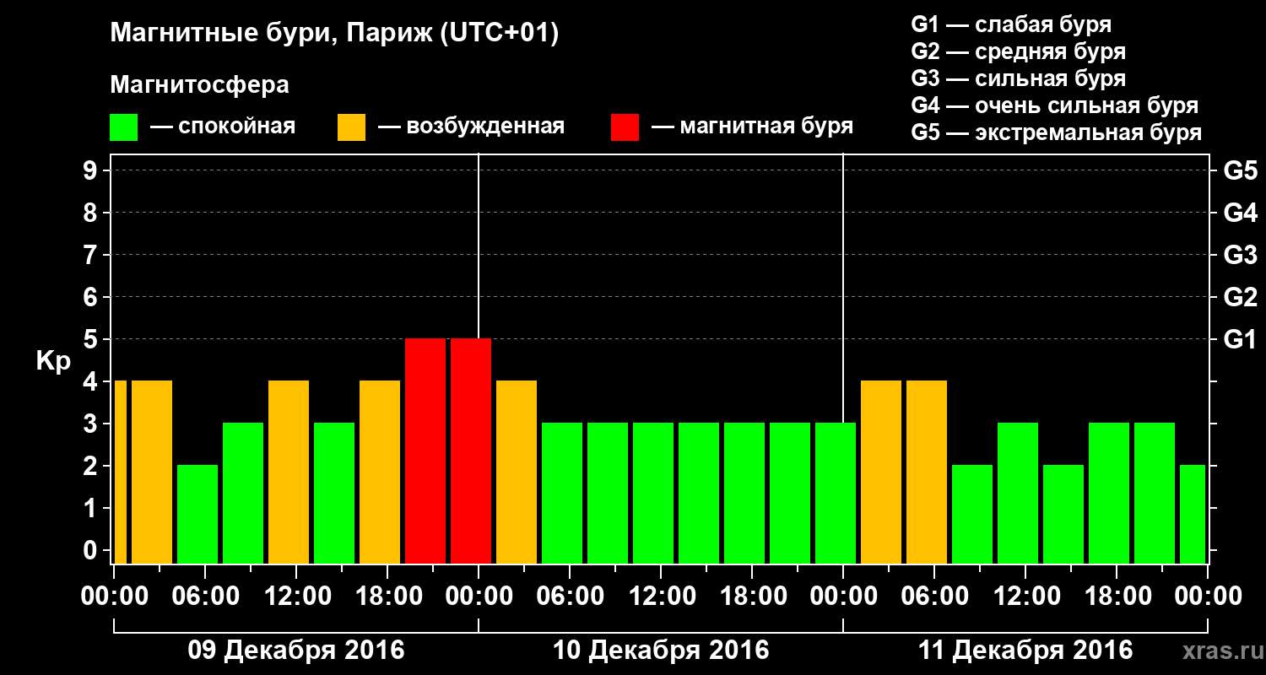
Task: Click the 'G1' label on right axis
Action: click(1240, 340)
